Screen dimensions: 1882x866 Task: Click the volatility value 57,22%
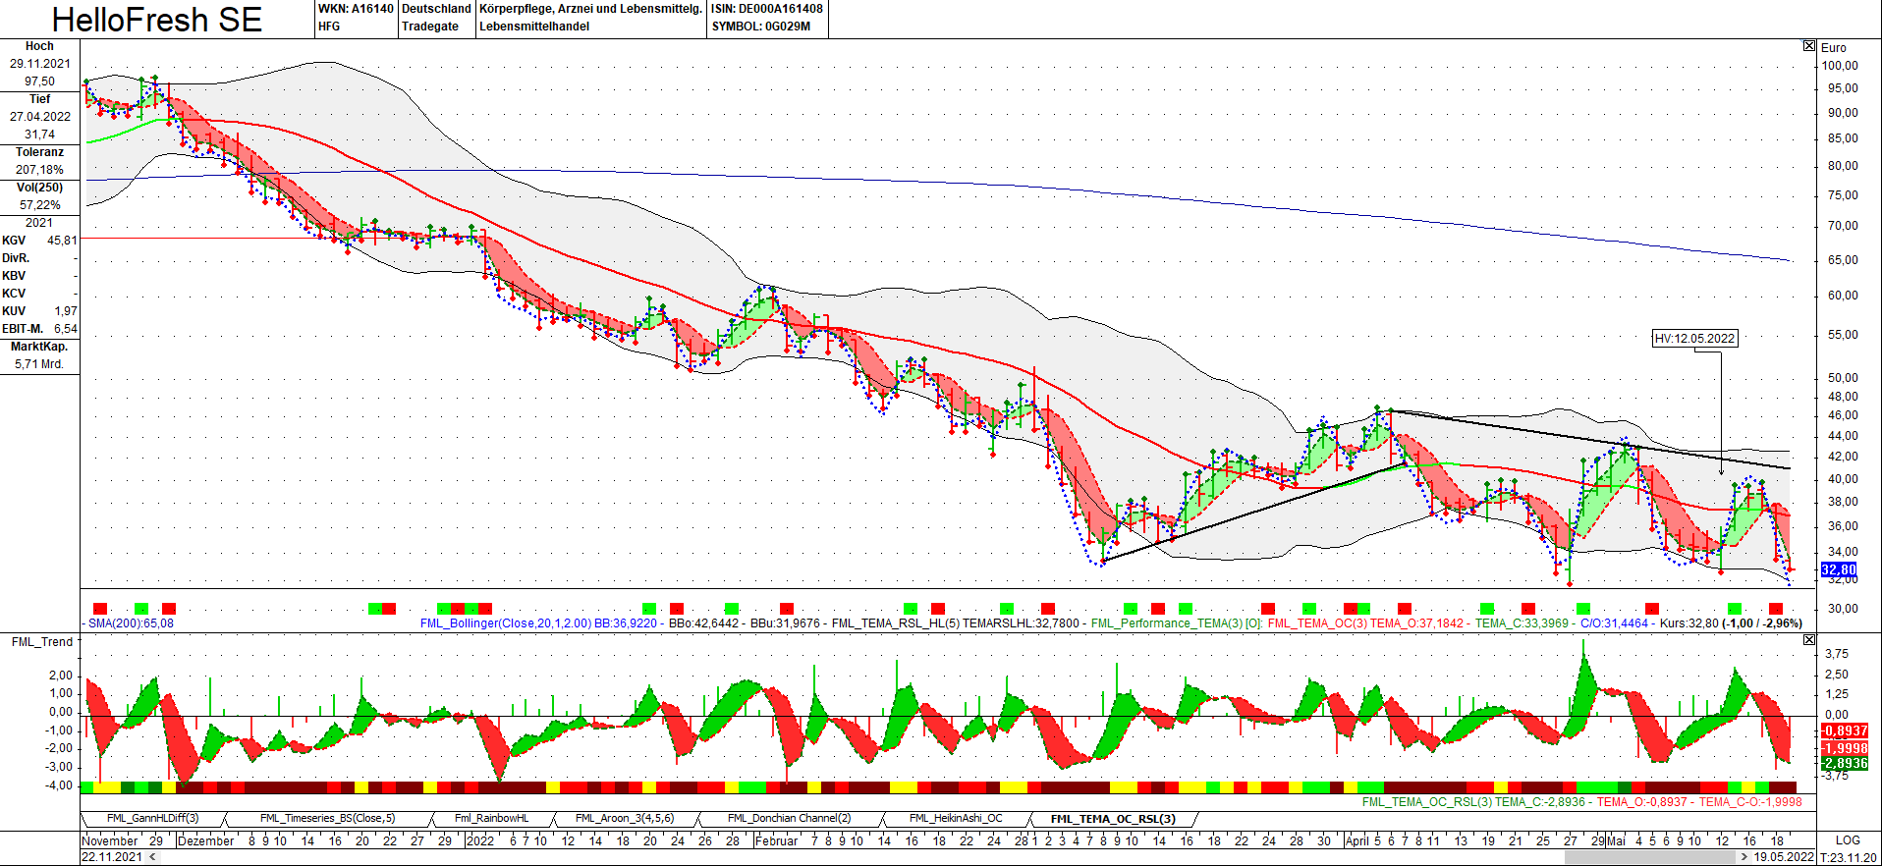coord(40,205)
